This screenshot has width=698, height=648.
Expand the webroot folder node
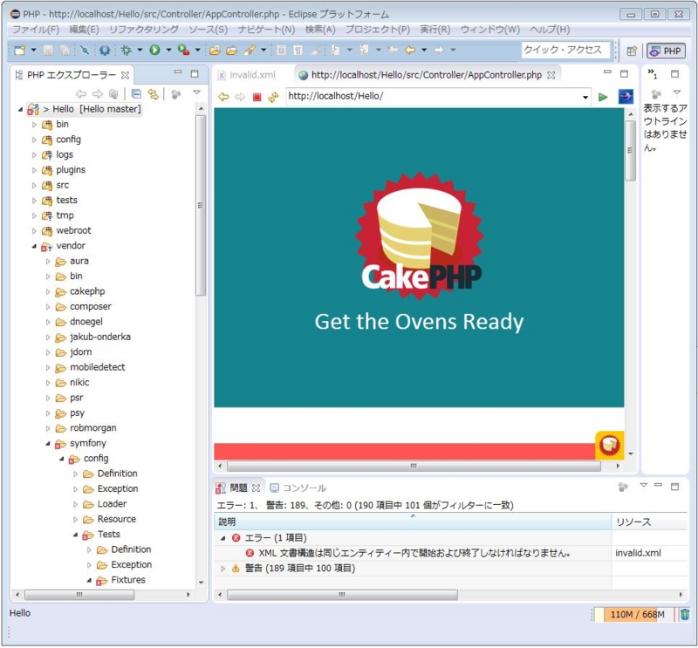tap(34, 231)
